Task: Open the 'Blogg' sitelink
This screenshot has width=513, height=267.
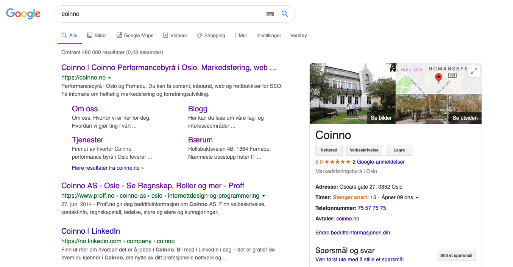Action: click(x=198, y=109)
